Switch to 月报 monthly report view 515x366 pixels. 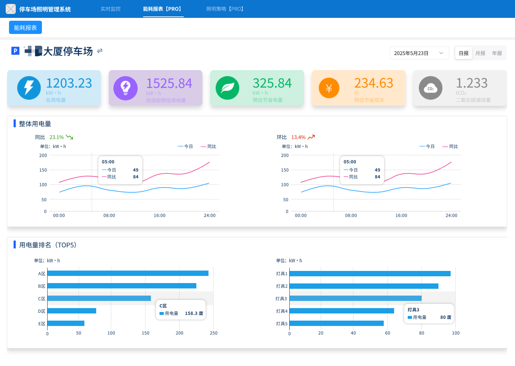(480, 53)
